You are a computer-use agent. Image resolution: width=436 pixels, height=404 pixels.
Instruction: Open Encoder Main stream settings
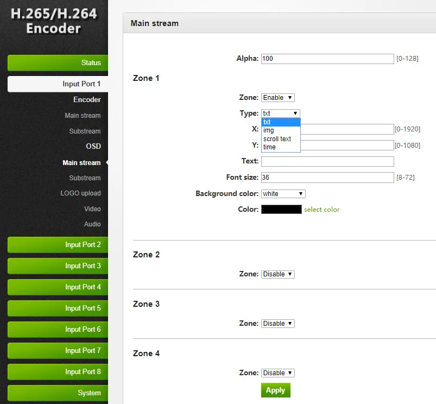tap(83, 115)
